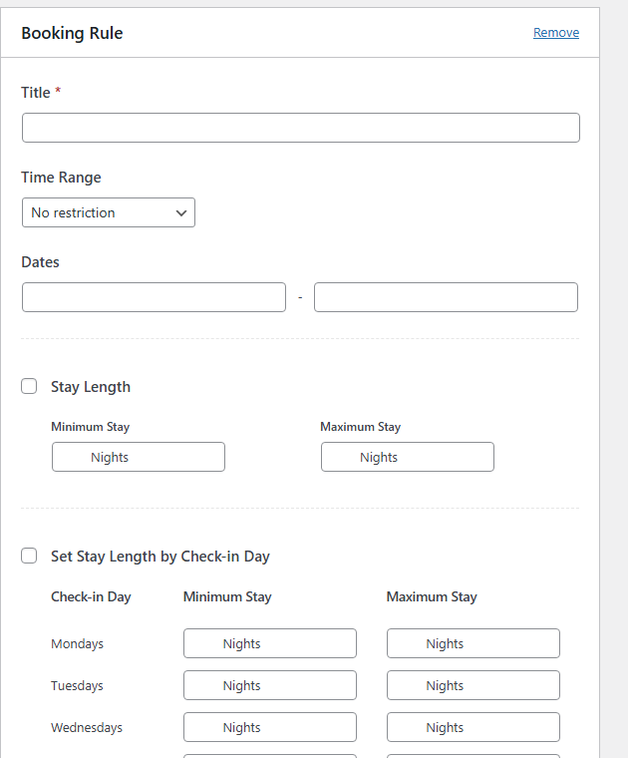The width and height of the screenshot is (628, 758).
Task: Select the end date field under Dates
Action: (446, 297)
